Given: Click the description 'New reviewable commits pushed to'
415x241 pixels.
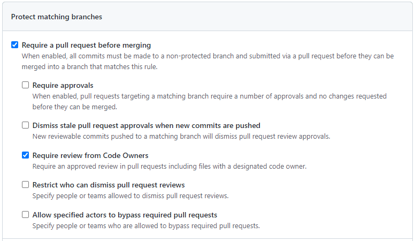Looking at the screenshot, I should coord(181,136).
